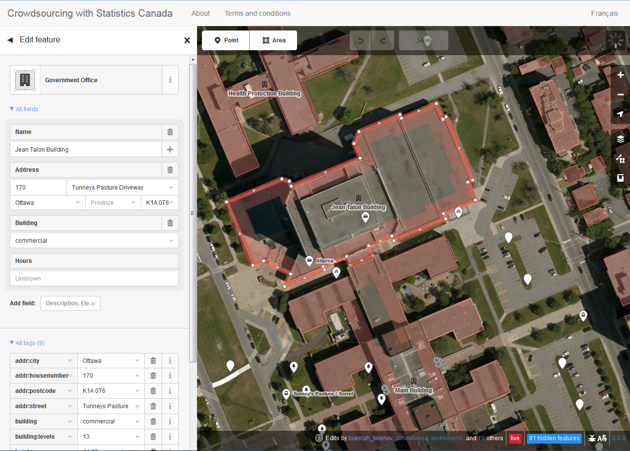Select the Point drawing mode
Viewport: 630px width, 451px height.
(226, 40)
